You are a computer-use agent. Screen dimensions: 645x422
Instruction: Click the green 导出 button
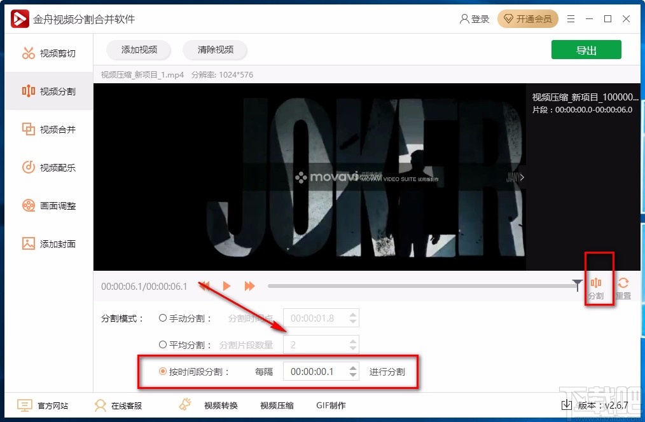tap(586, 50)
